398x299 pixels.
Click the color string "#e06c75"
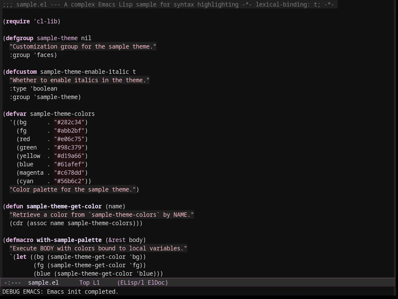(x=69, y=139)
